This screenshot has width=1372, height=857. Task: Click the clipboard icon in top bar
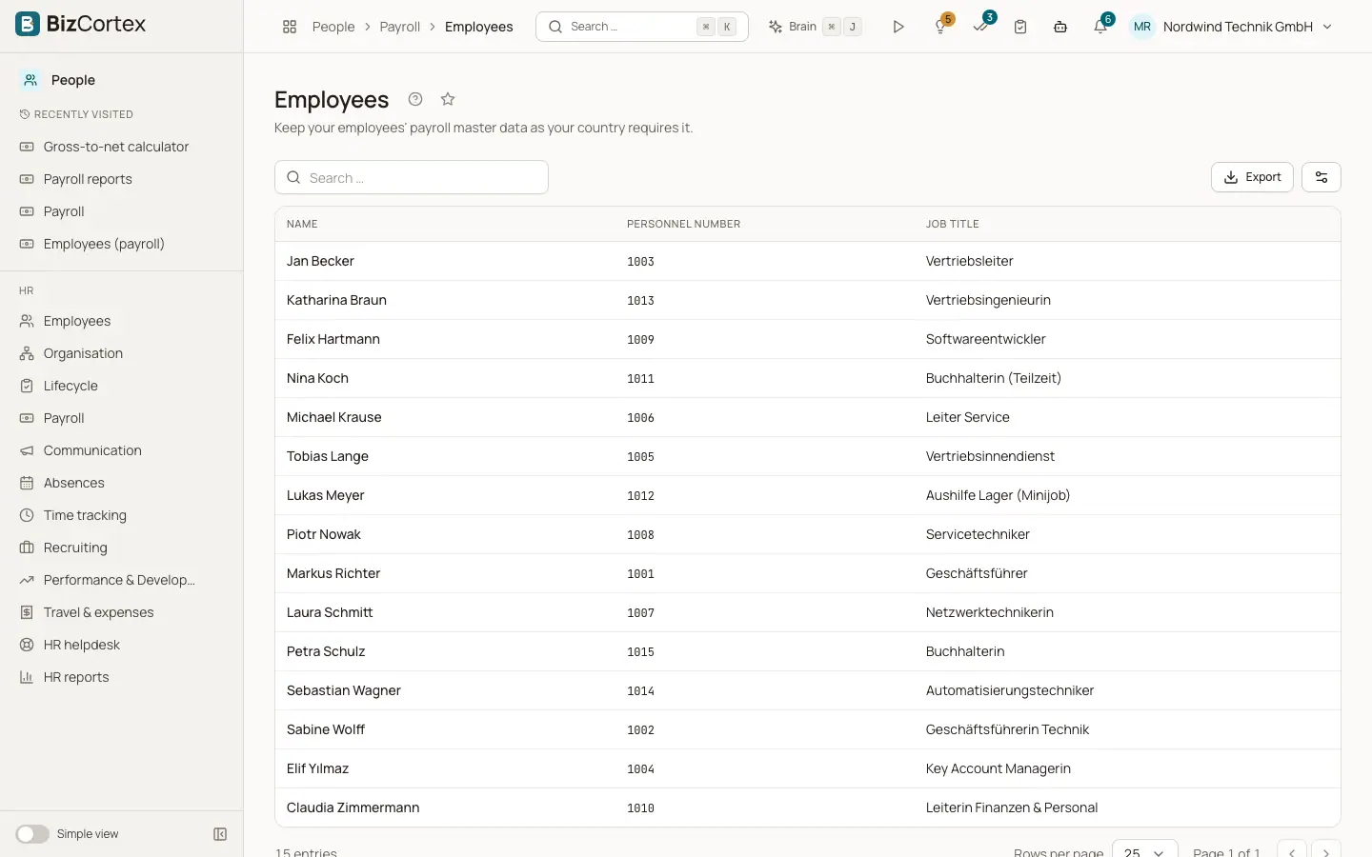point(1020,27)
